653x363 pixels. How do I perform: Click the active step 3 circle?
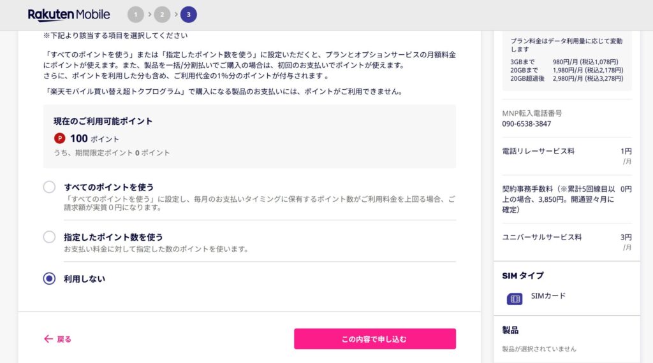(x=188, y=15)
